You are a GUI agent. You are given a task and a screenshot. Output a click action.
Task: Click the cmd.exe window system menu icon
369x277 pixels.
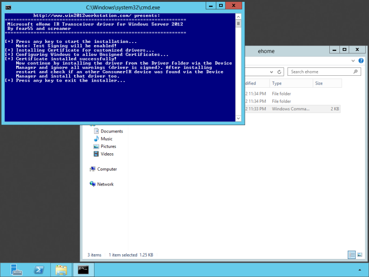tap(8, 7)
